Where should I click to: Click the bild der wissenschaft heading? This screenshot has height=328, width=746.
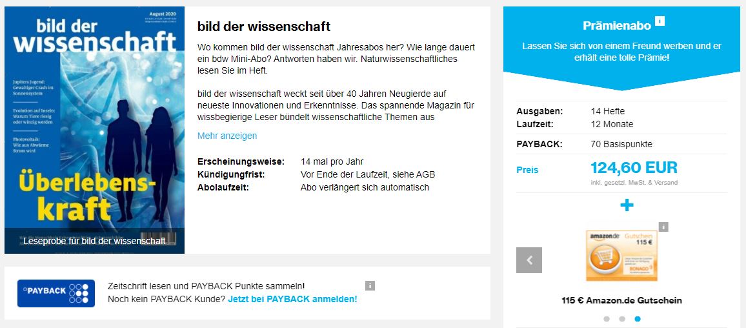[264, 26]
